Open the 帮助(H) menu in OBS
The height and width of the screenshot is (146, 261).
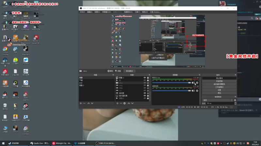[x=145, y=12]
